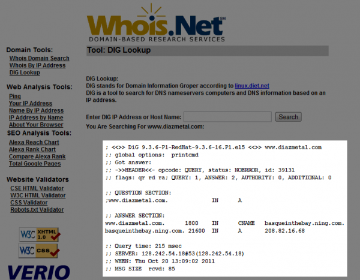Click the VERIO logo
360x280 pixels.
[x=39, y=272]
